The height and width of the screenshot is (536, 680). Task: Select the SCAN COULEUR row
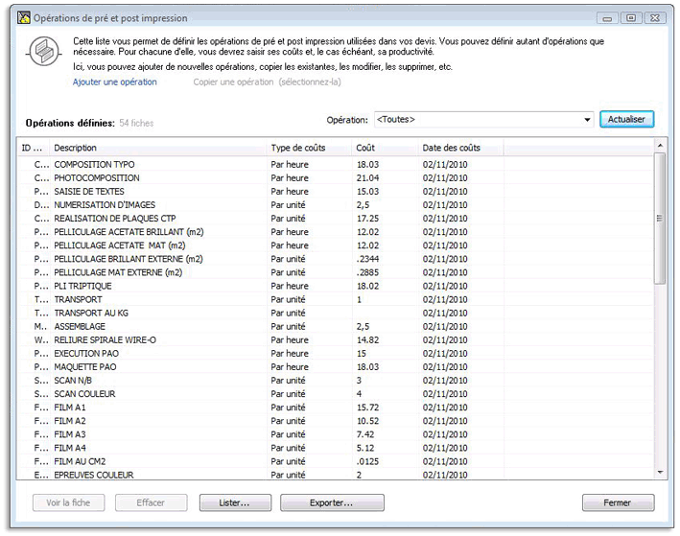coord(336,394)
